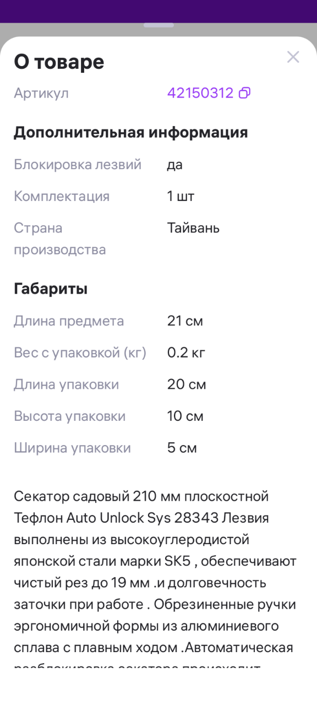Tap the Блокировка лезвий row label
The height and width of the screenshot is (705, 317).
coord(78,165)
